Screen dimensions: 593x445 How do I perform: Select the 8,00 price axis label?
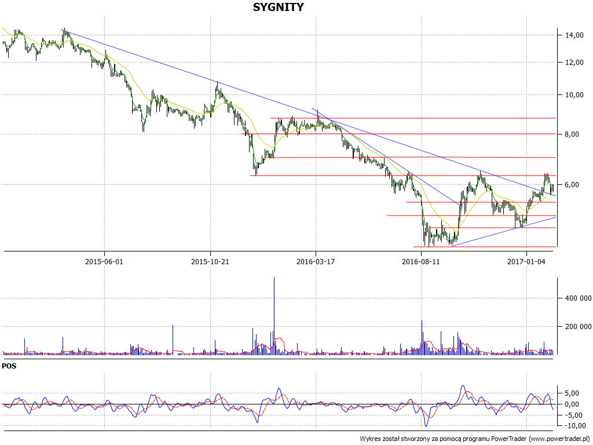[x=572, y=134]
